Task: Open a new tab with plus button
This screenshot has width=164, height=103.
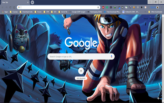Action: 33,2
